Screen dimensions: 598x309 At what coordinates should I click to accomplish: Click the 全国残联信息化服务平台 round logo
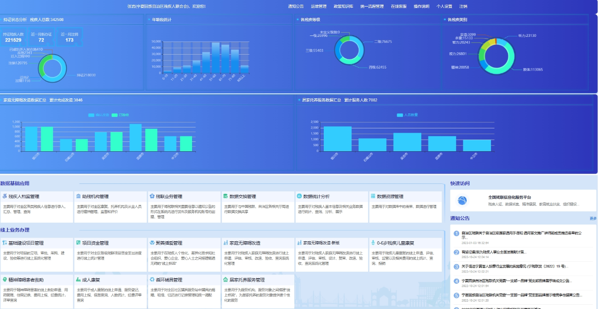coord(462,201)
